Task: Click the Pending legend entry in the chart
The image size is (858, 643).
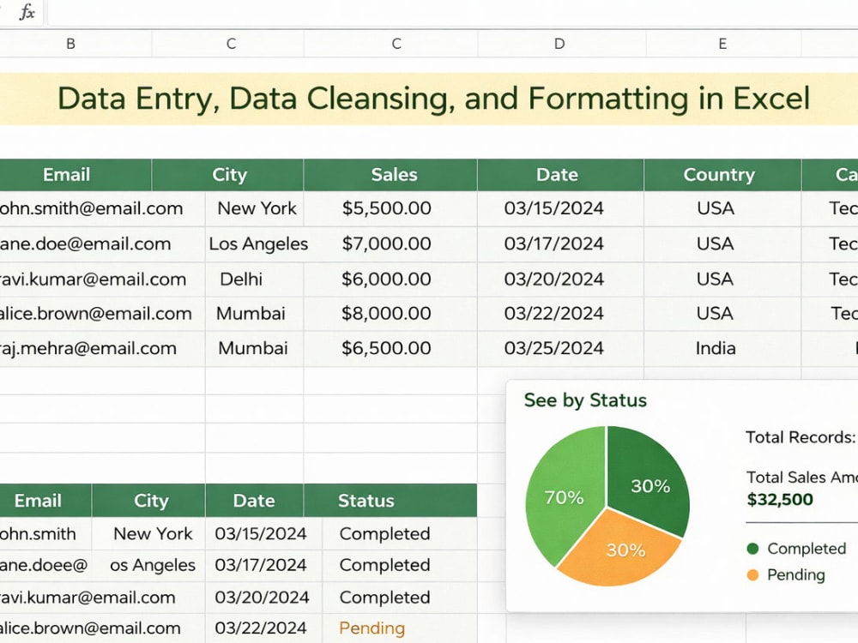Action: pos(786,574)
